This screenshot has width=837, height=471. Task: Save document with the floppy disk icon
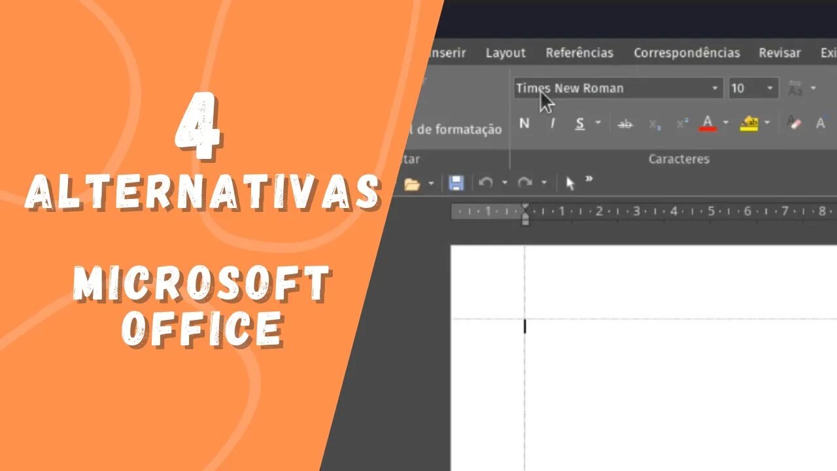[x=456, y=183]
